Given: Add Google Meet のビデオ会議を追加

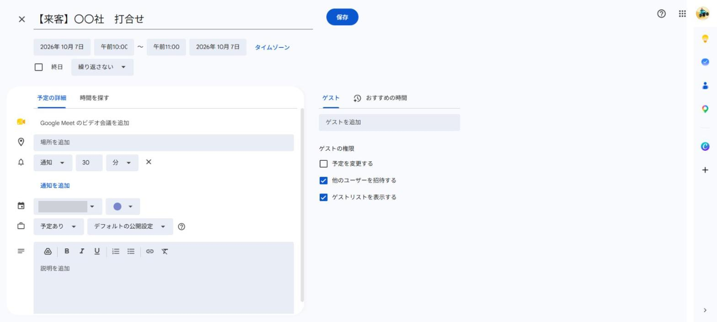Looking at the screenshot, I should [85, 123].
